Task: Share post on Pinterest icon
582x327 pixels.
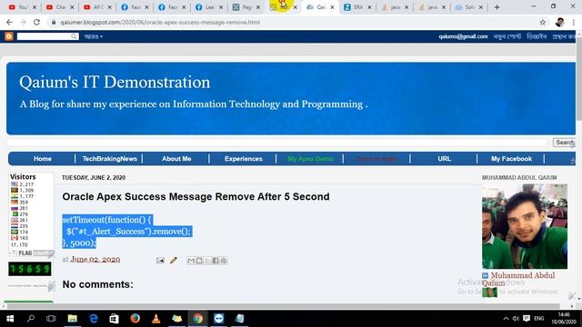Action: [x=224, y=261]
